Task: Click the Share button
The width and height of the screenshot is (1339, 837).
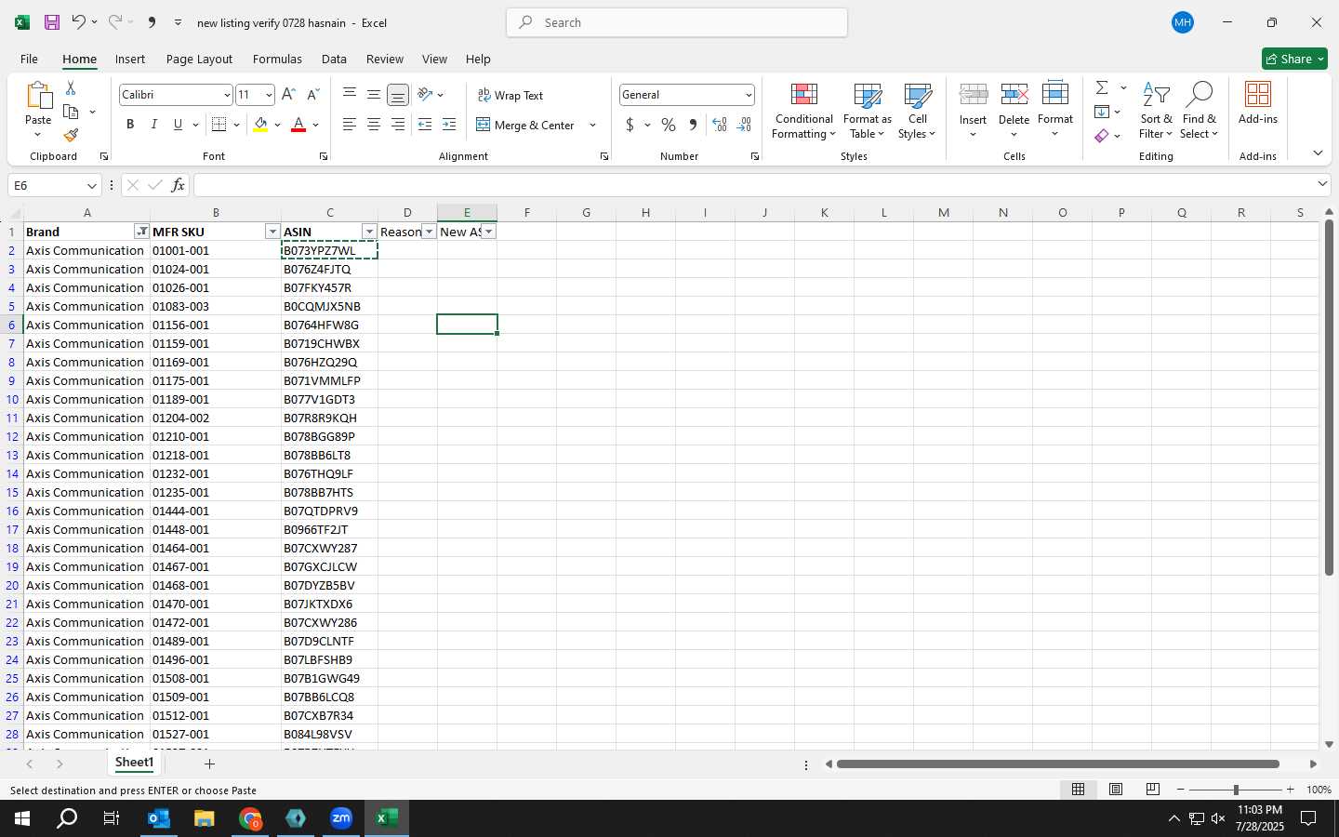Action: (x=1294, y=59)
